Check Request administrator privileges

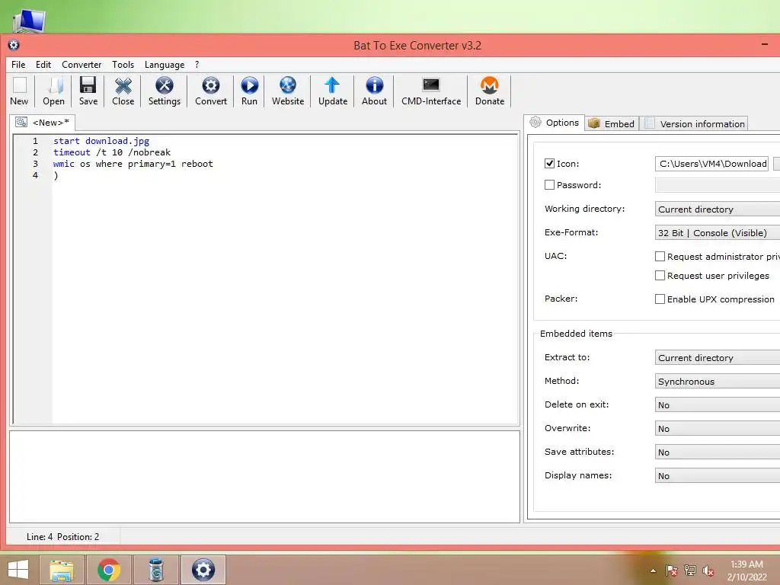pyautogui.click(x=660, y=257)
